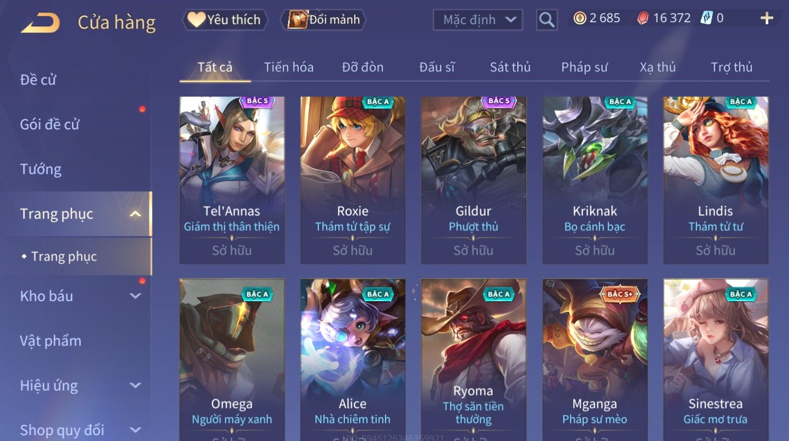The height and width of the screenshot is (441, 789).
Task: Switch to the Sát thủ tab
Action: [x=510, y=67]
